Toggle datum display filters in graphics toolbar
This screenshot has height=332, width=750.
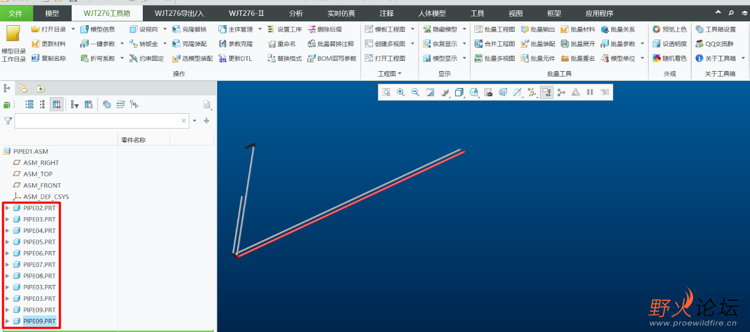coord(532,92)
